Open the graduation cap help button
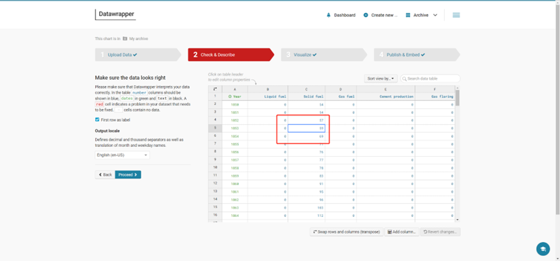This screenshot has height=261, width=560. [543, 249]
